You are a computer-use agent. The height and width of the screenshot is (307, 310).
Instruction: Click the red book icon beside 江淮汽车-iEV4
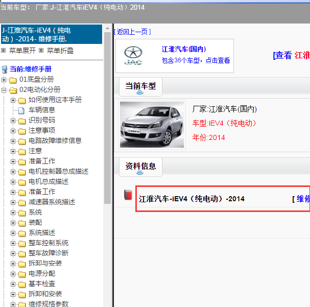[128, 195]
